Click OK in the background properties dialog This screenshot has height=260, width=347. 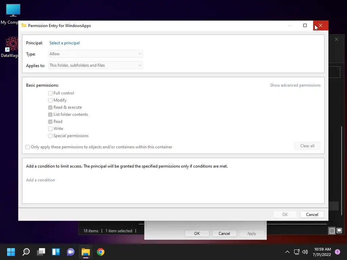click(x=197, y=234)
